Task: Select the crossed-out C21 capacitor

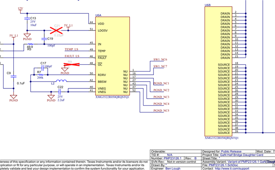Action: [56, 30]
